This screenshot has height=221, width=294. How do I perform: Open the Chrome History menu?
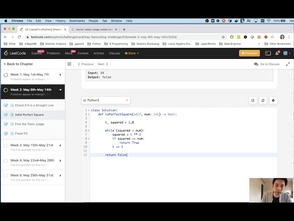[60, 21]
